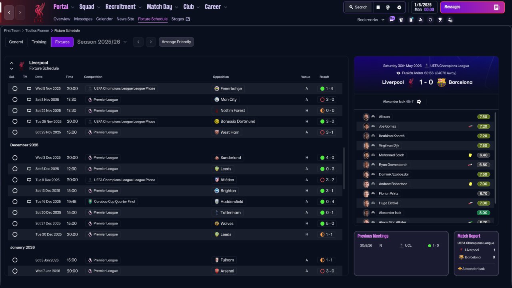Click the Liverpool club crest in the header

pos(39,12)
